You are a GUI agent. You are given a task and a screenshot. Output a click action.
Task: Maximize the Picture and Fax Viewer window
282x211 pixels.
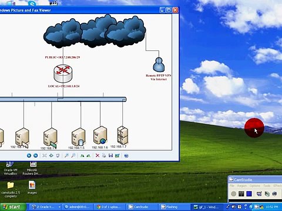click(169, 10)
